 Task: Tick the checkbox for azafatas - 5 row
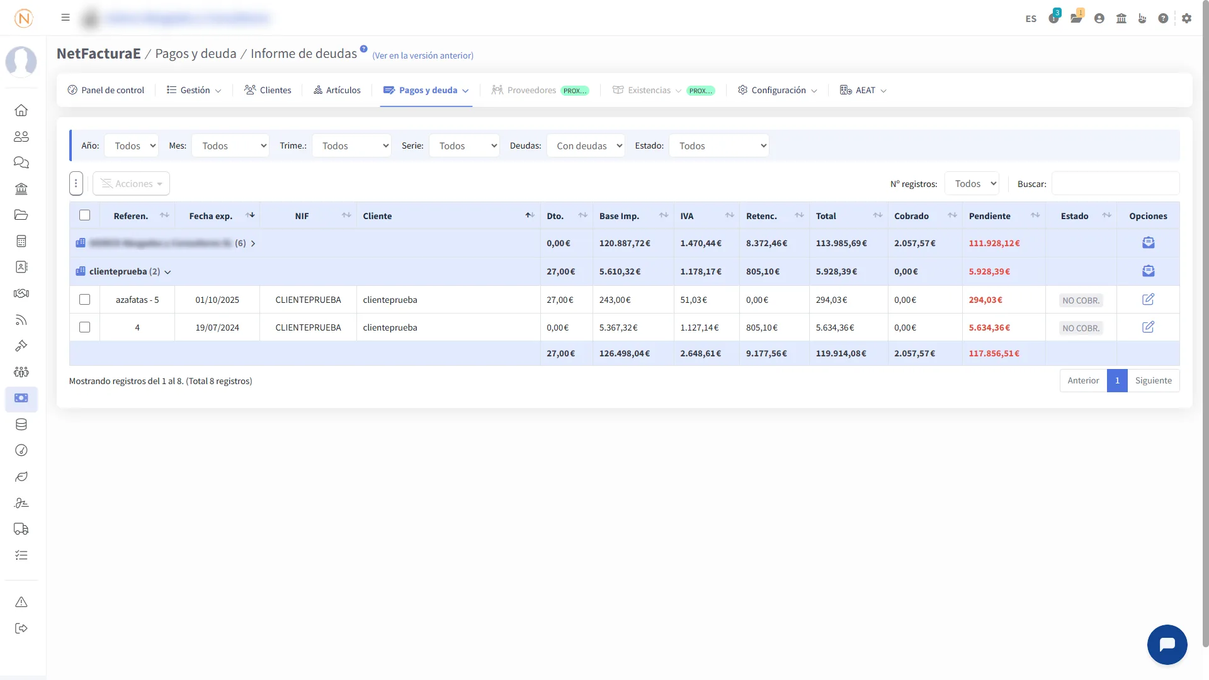pyautogui.click(x=85, y=300)
